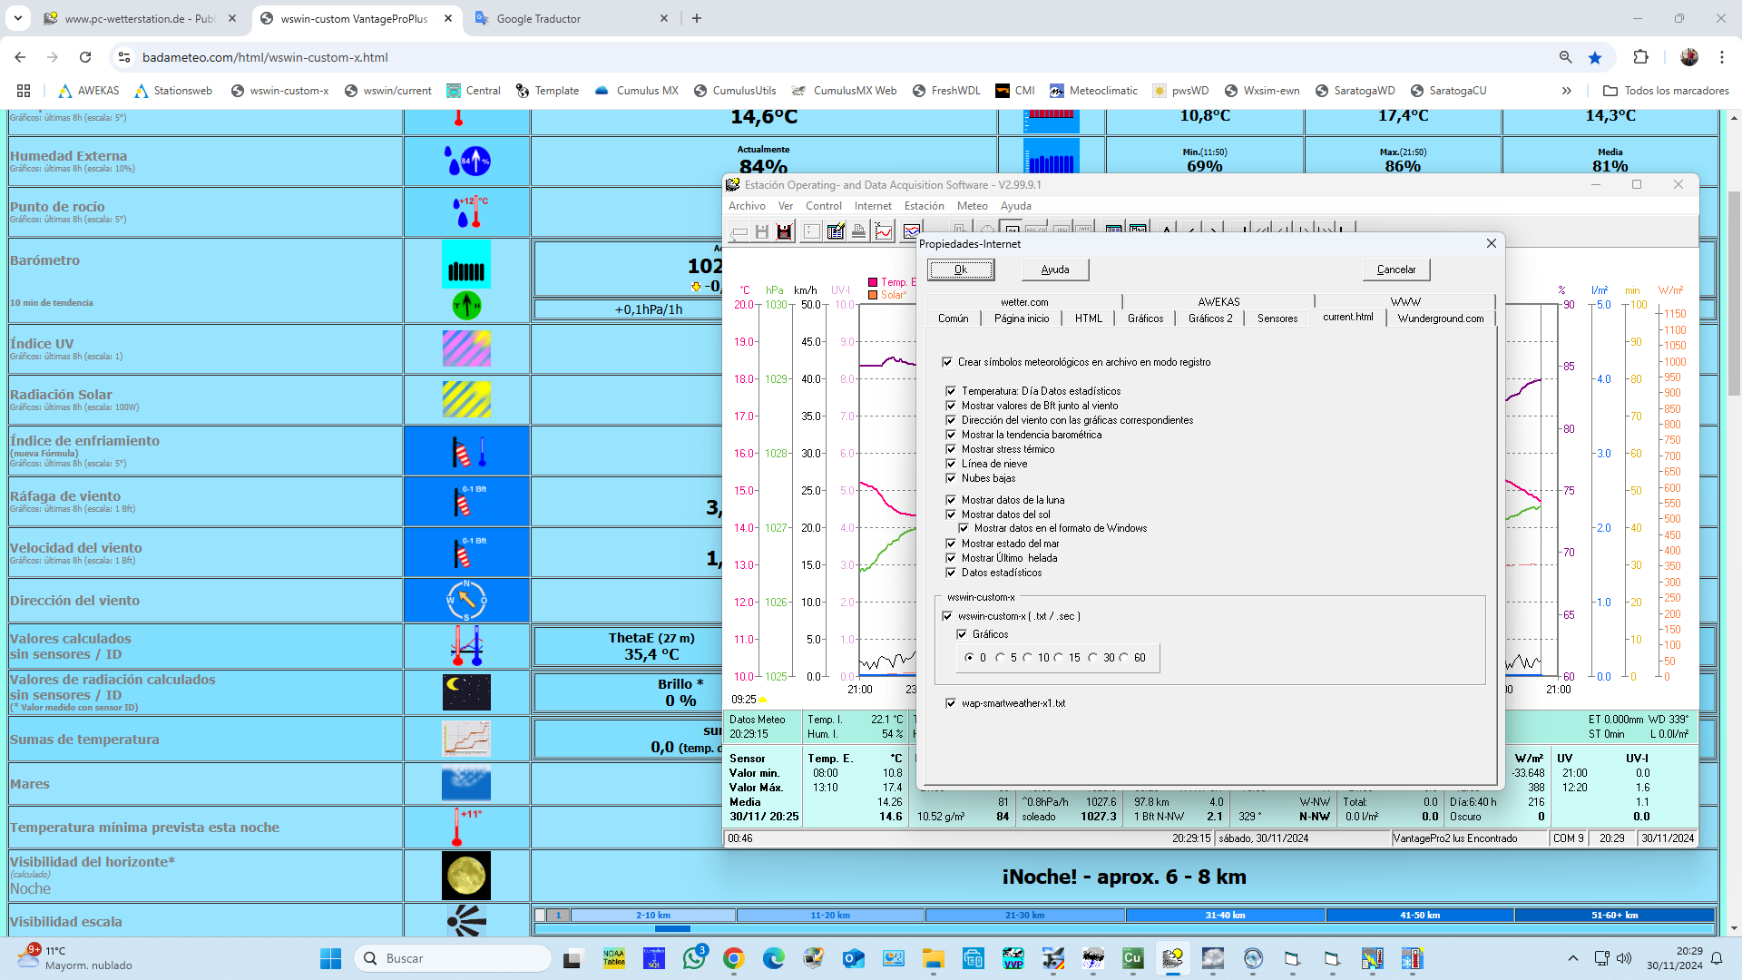Screen dimensions: 1742x980
Task: Expand hidden bookmarks chevron in bookmarks bar
Action: click(x=1566, y=91)
